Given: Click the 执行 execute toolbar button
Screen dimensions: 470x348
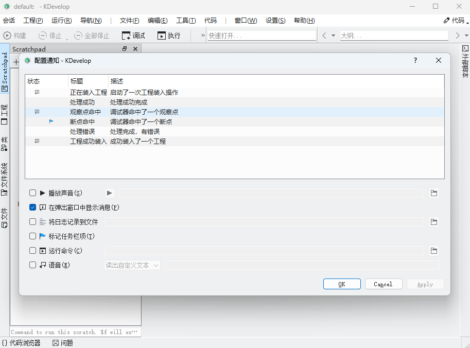Looking at the screenshot, I should point(169,36).
